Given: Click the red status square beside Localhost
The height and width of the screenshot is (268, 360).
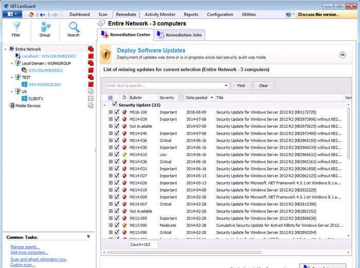Looking at the screenshot, I should coord(91,56).
